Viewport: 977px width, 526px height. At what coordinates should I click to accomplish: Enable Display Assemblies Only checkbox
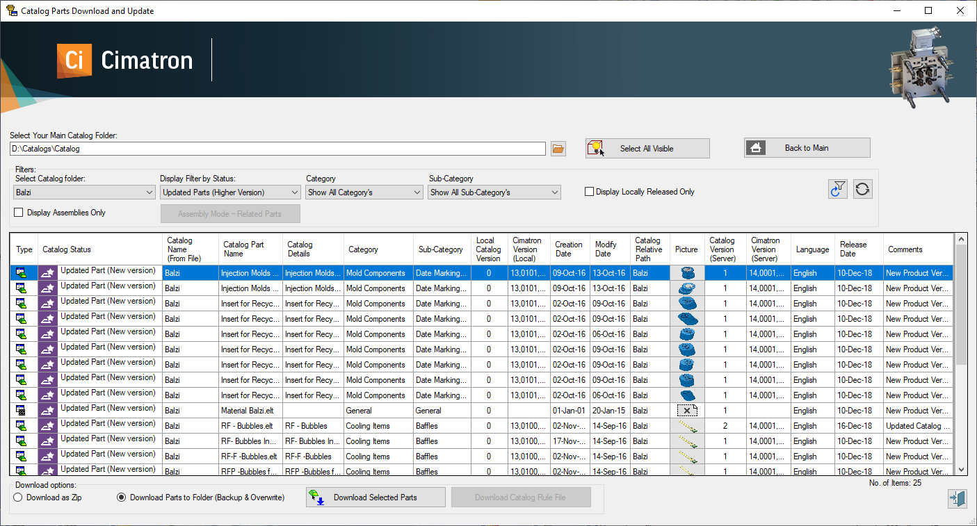(19, 213)
